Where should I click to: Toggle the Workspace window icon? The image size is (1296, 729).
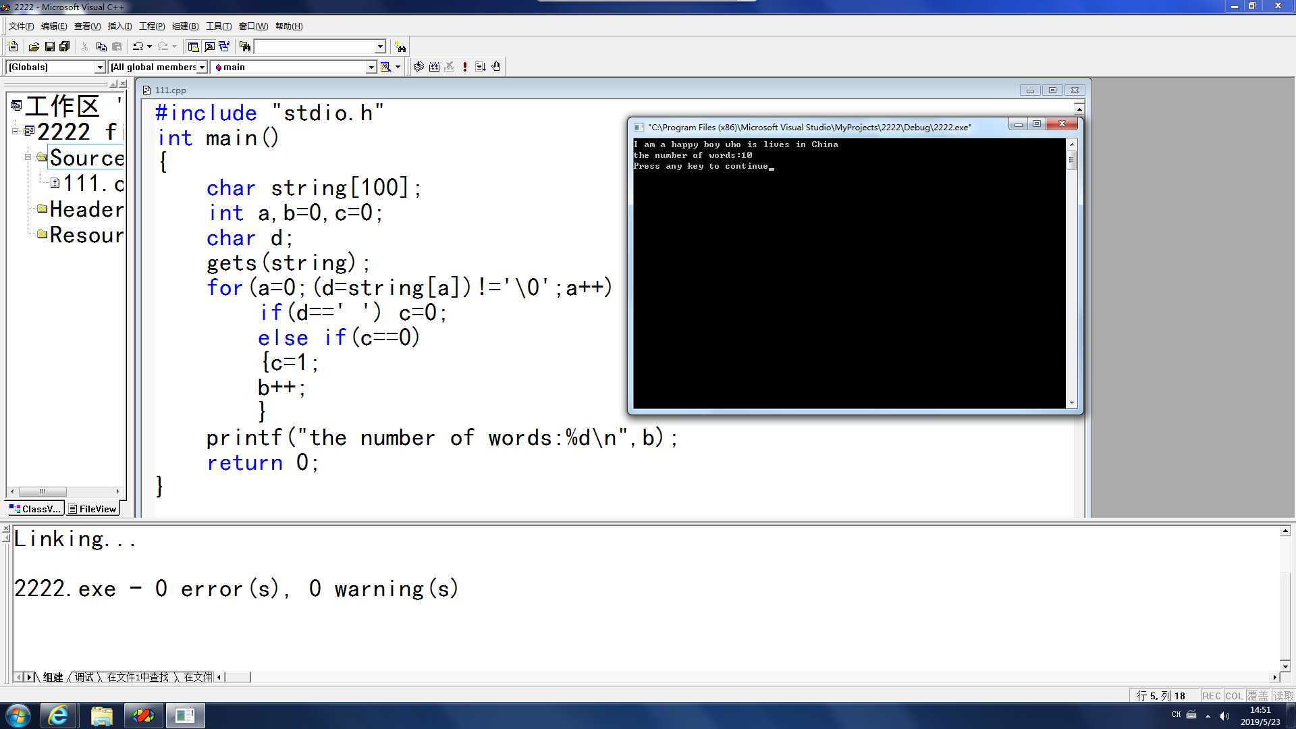(x=194, y=47)
